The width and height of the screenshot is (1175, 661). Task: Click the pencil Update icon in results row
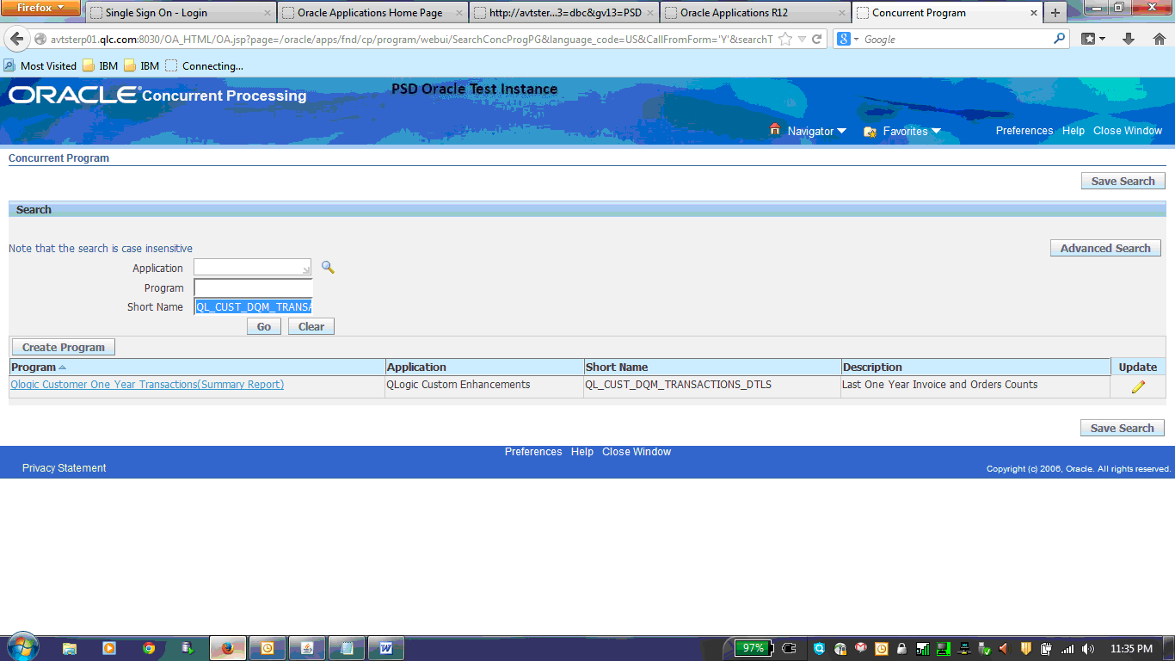click(x=1138, y=387)
